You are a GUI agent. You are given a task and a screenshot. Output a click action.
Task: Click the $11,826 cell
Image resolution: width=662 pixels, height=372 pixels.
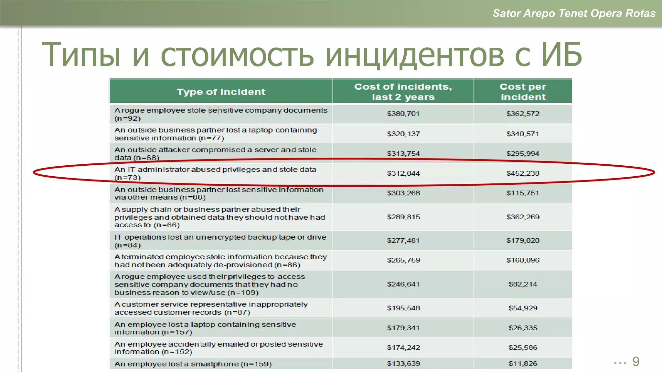click(x=523, y=364)
